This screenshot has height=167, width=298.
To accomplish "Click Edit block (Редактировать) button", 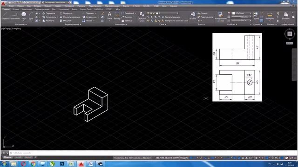I will pos(205,17).
